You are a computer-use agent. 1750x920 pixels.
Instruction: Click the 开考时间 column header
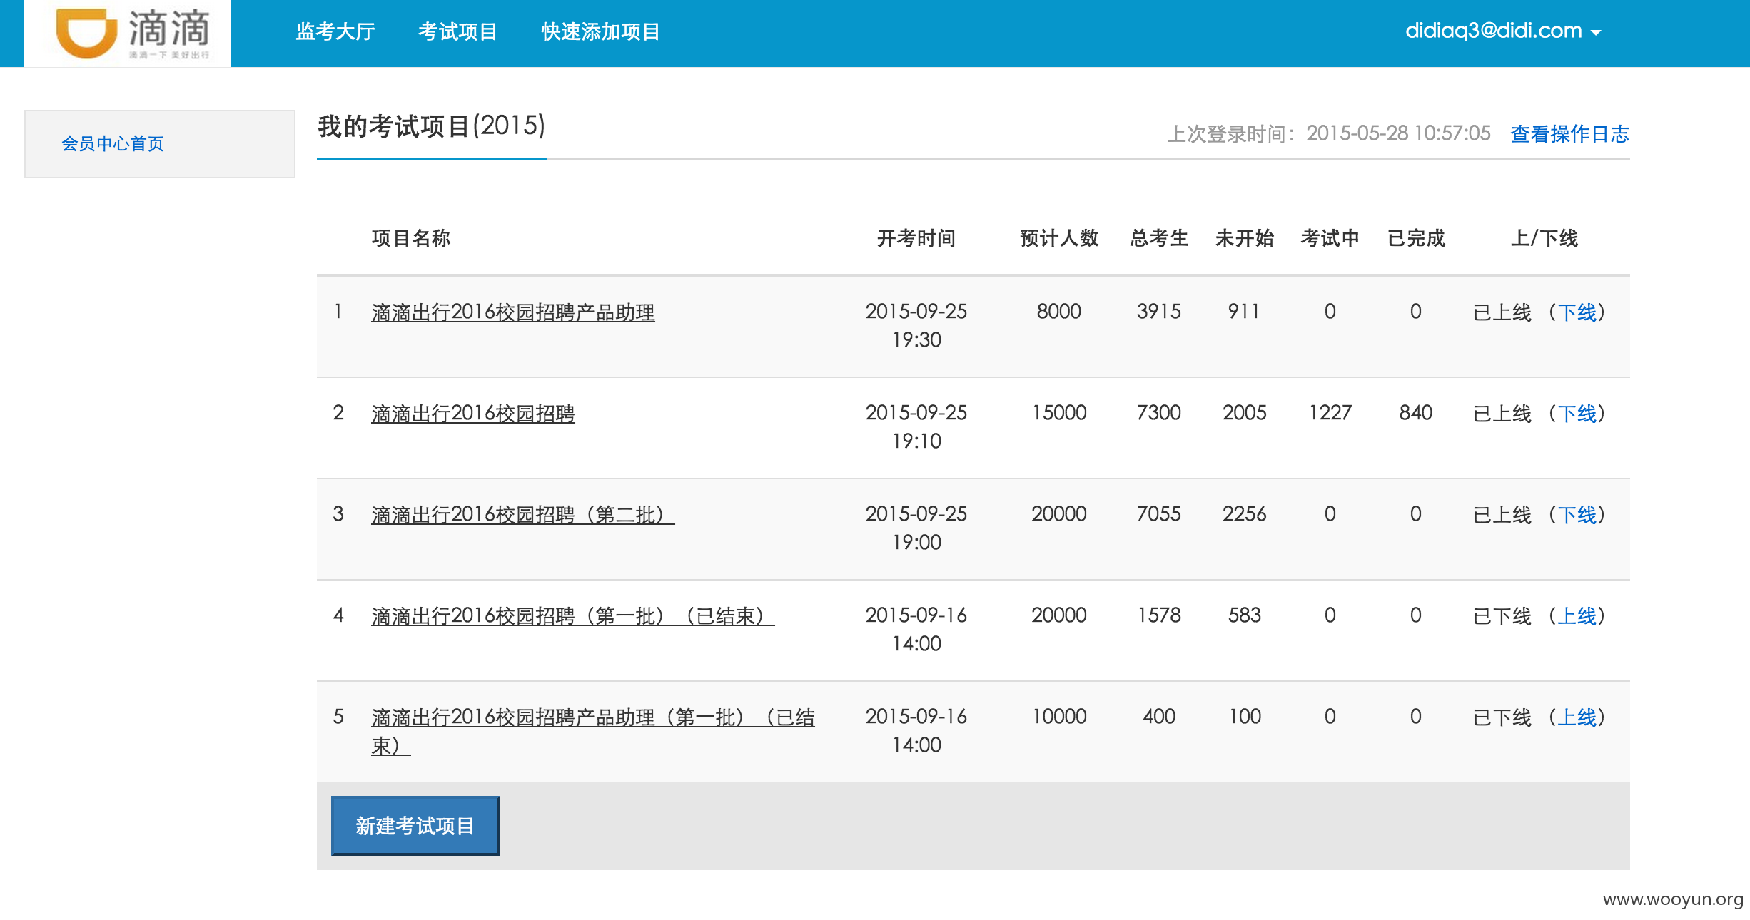click(x=916, y=238)
